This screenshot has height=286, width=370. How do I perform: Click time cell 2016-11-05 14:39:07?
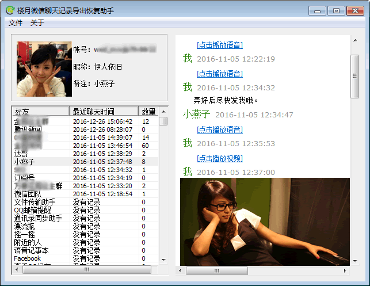pos(102,138)
